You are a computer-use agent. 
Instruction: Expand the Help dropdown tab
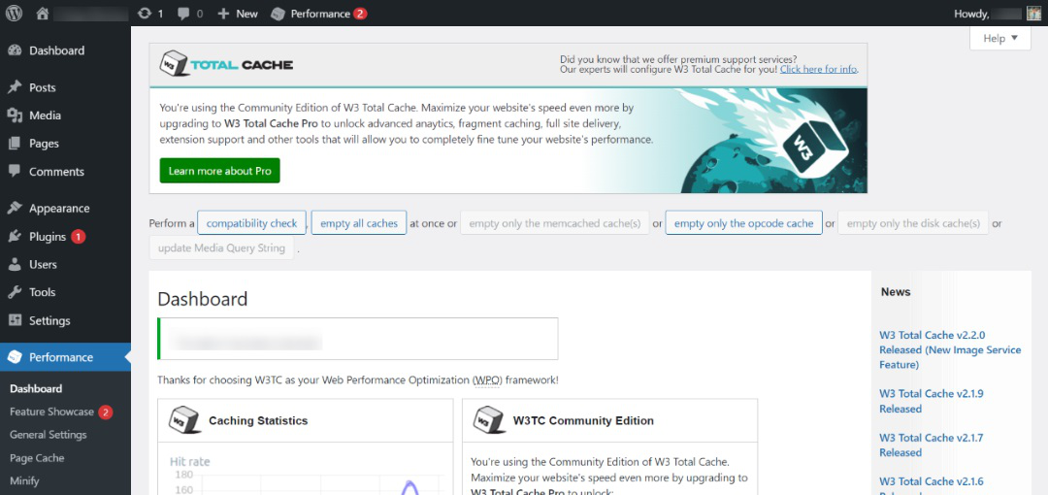pos(1000,38)
